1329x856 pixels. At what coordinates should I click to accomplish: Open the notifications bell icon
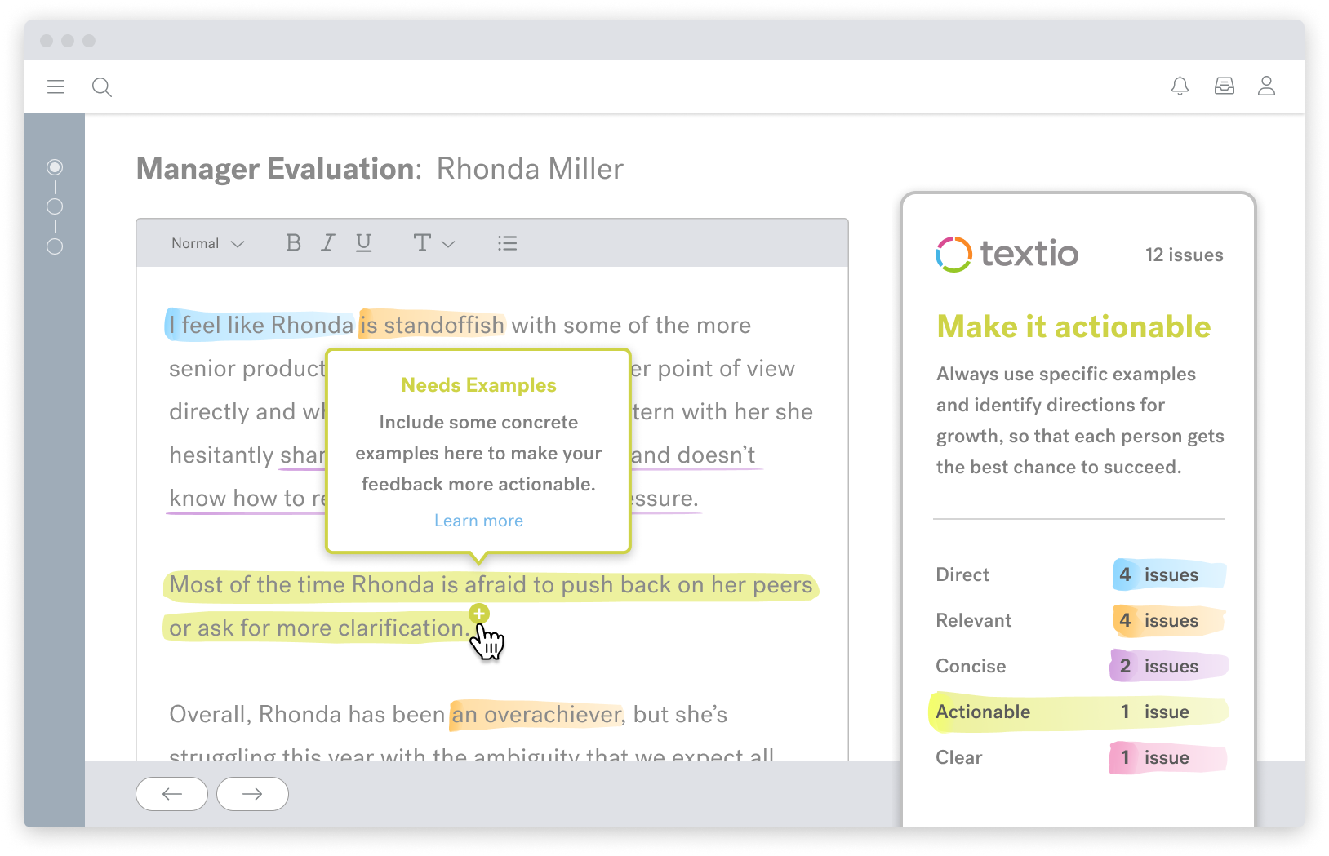click(x=1180, y=86)
